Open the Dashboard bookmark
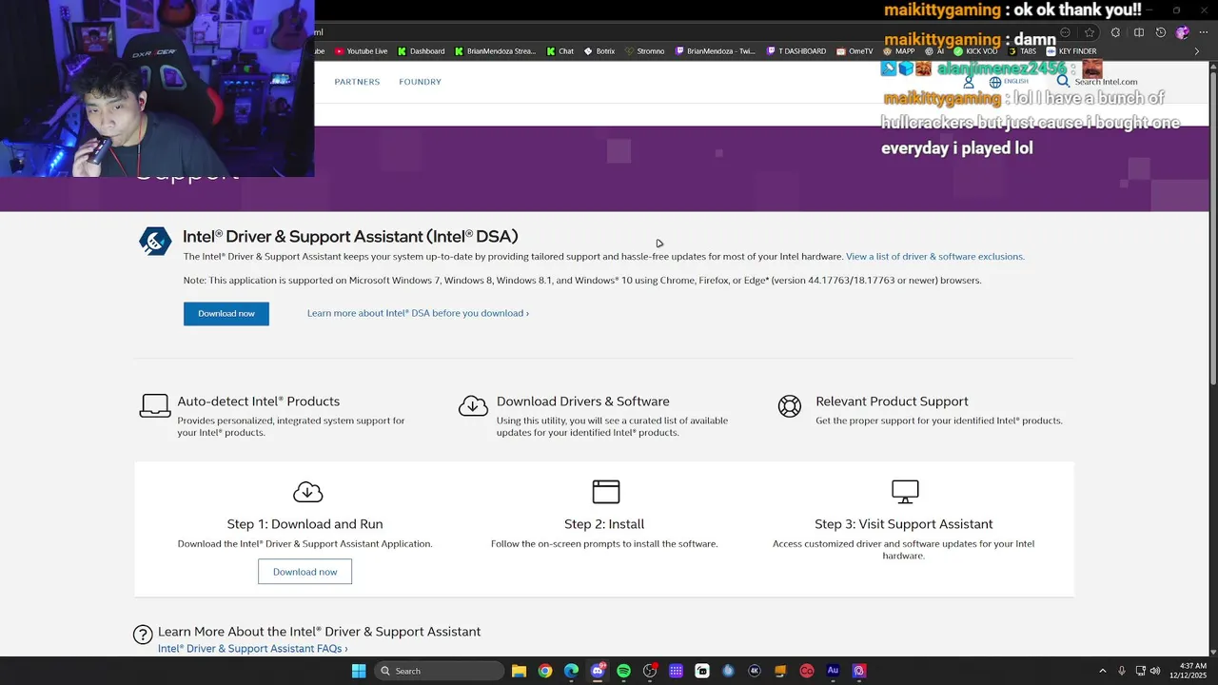 coord(422,51)
